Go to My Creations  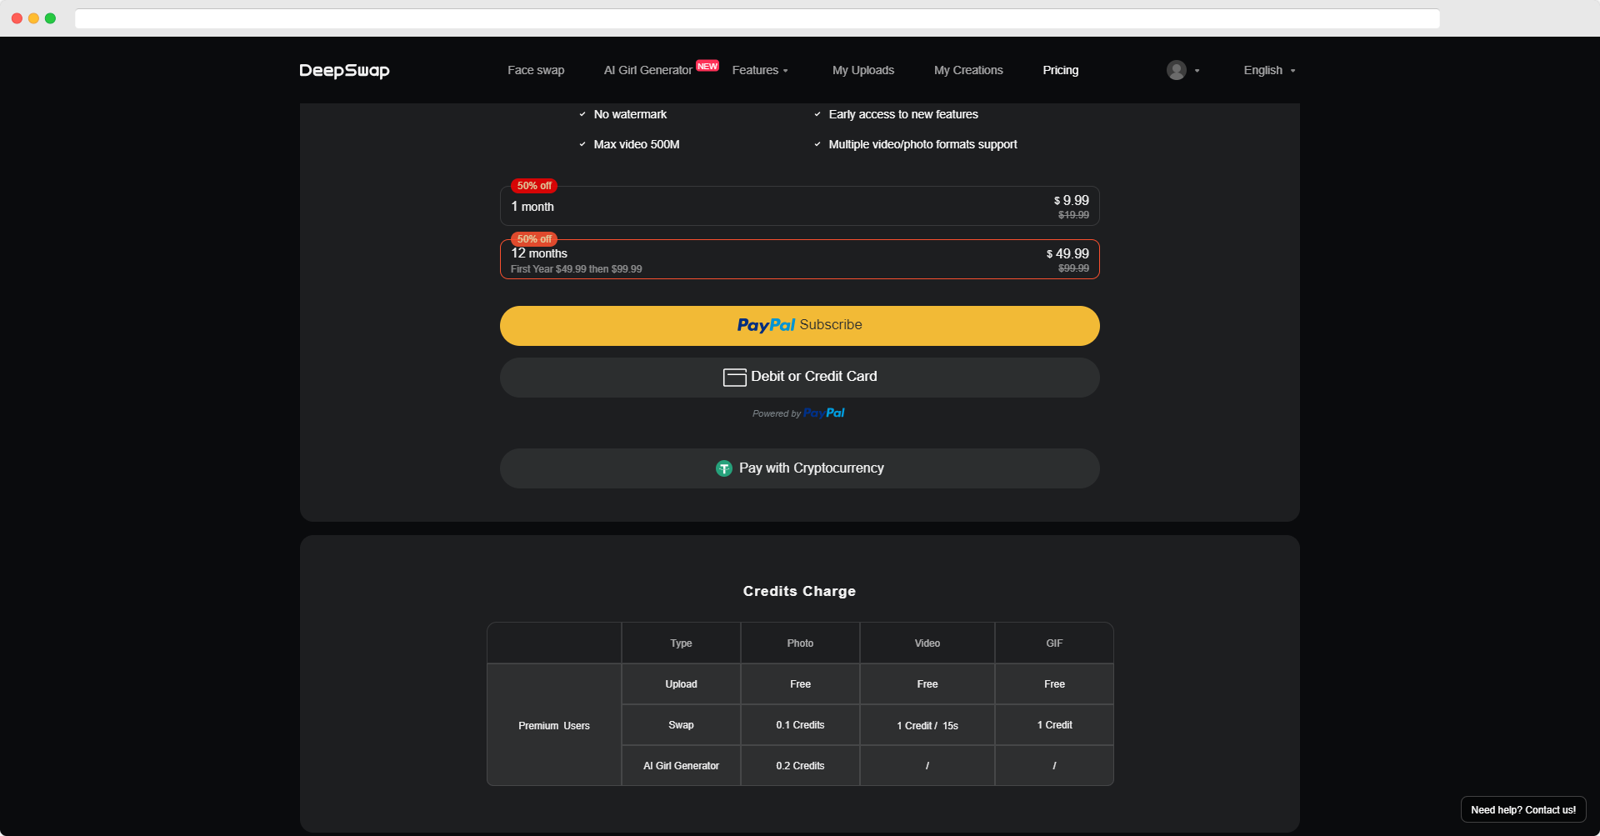[967, 70]
